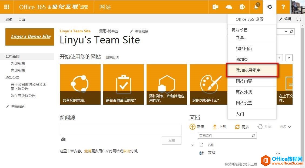Screen dimensions: 305x168
Task: Click the 新建 new document button
Action: pyautogui.click(x=197, y=127)
